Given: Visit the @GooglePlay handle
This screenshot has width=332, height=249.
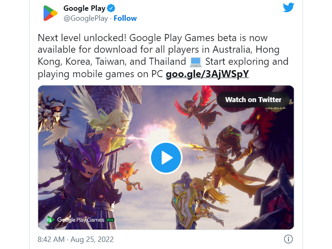Looking at the screenshot, I should coord(86,18).
